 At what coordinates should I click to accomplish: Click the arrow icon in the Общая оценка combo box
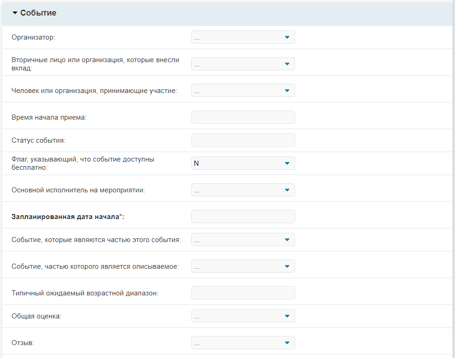click(287, 316)
